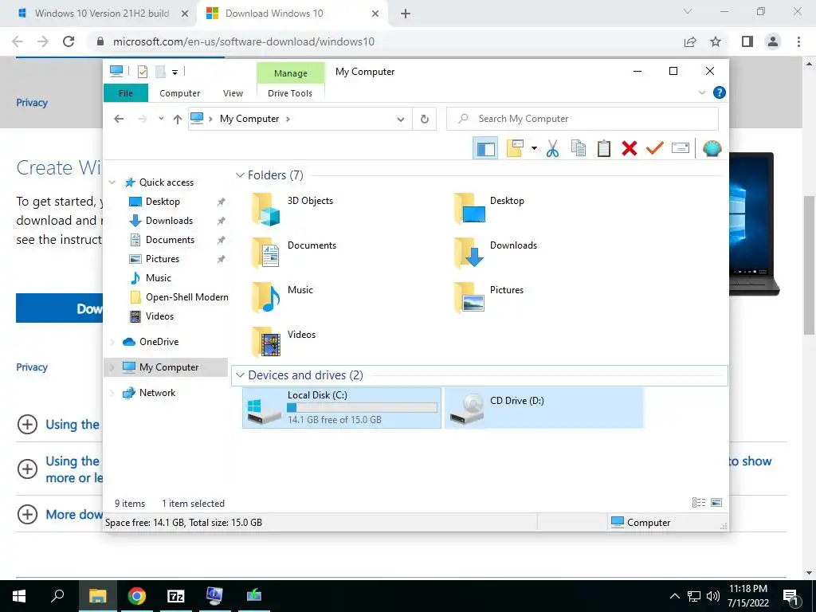Open the Computer ribbon tab

tap(179, 93)
